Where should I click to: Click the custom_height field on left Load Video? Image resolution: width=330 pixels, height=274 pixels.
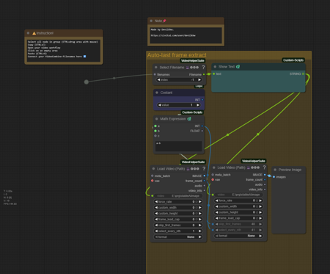[178, 213]
